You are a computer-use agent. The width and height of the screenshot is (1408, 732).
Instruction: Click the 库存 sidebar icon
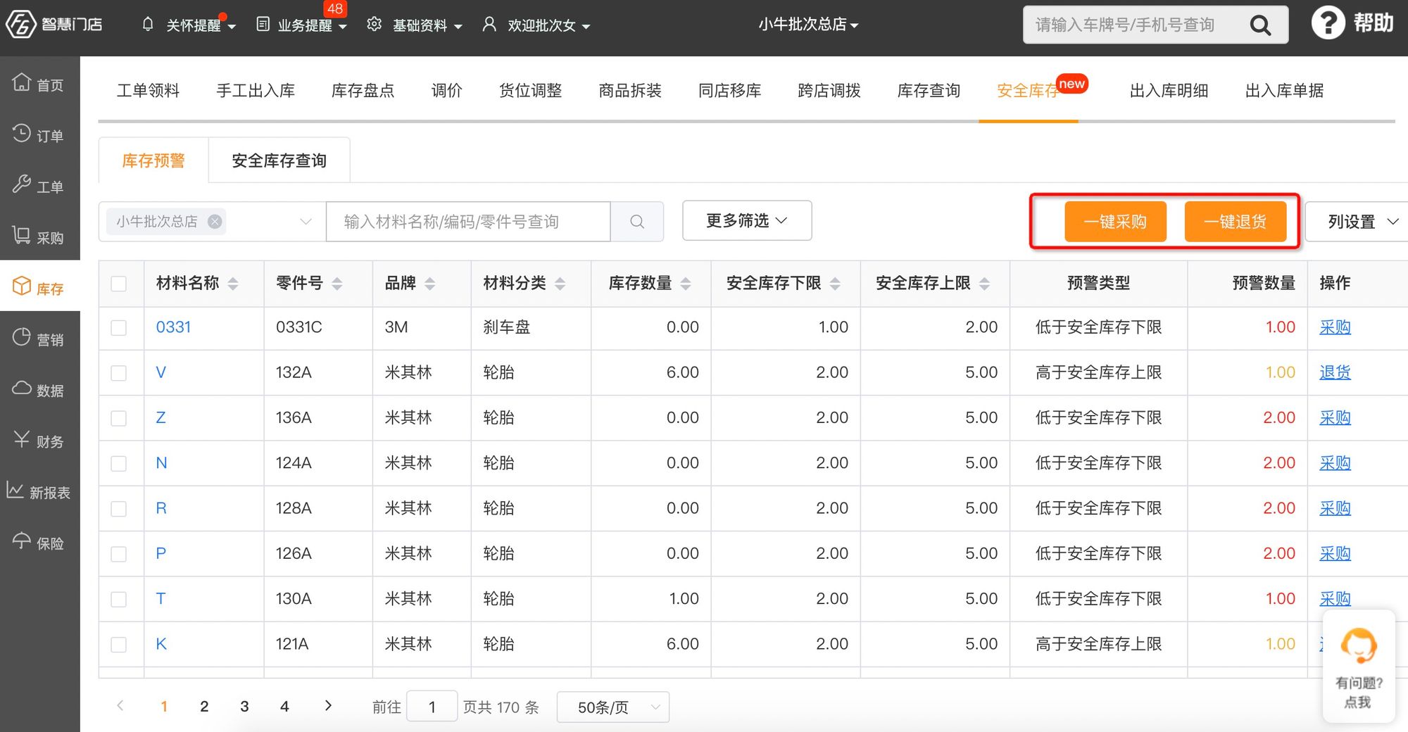tap(39, 287)
